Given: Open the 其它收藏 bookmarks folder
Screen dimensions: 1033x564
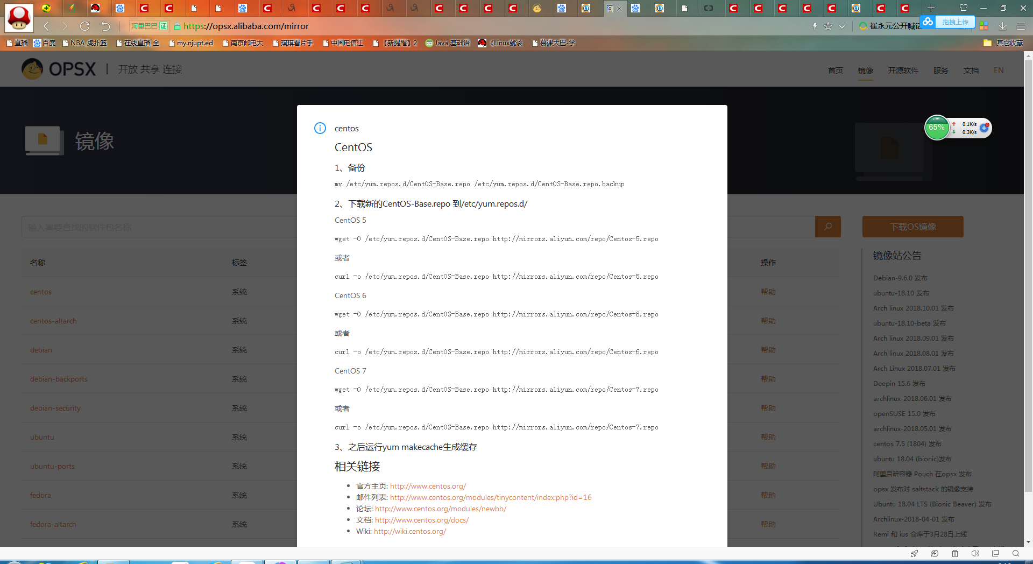Looking at the screenshot, I should point(1009,43).
